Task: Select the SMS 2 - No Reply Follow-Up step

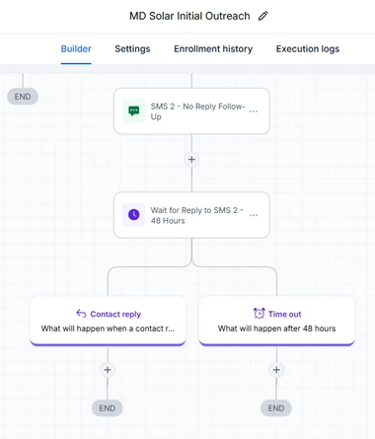Action: coord(191,111)
